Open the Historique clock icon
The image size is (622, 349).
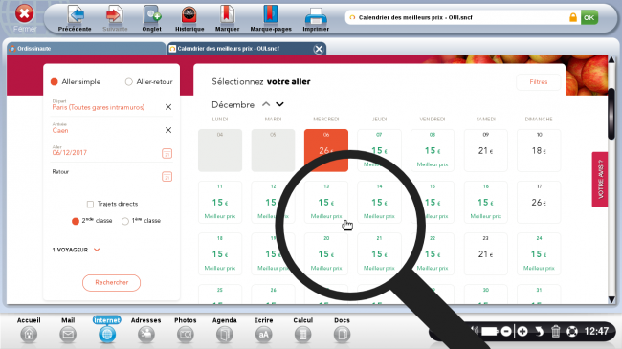[189, 15]
